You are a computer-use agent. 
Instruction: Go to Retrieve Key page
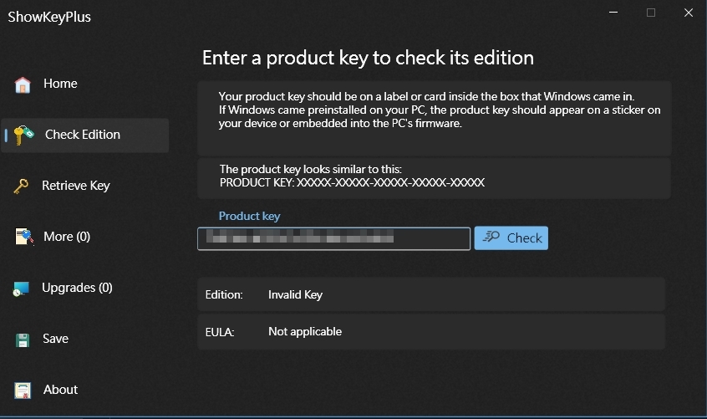point(76,186)
